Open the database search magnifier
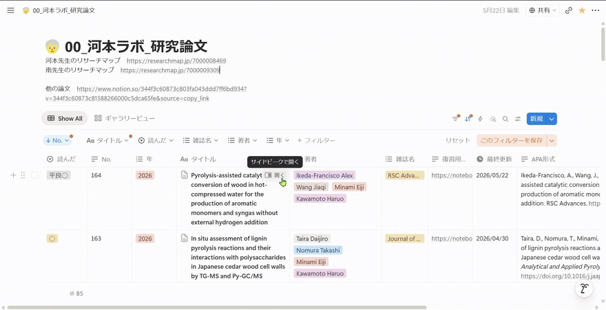This screenshot has width=606, height=310. pos(505,119)
